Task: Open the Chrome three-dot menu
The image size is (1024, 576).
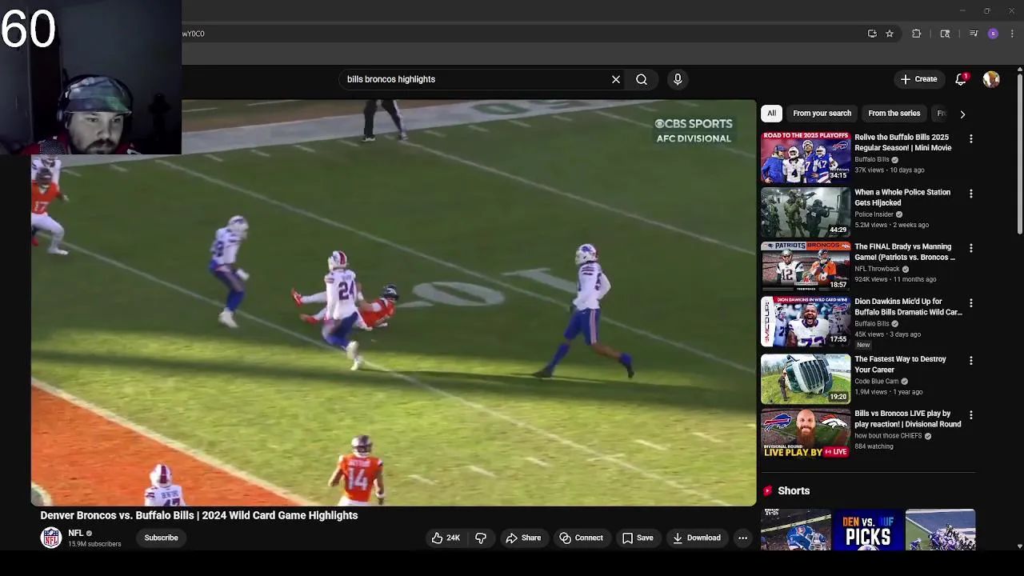Action: tap(1012, 34)
